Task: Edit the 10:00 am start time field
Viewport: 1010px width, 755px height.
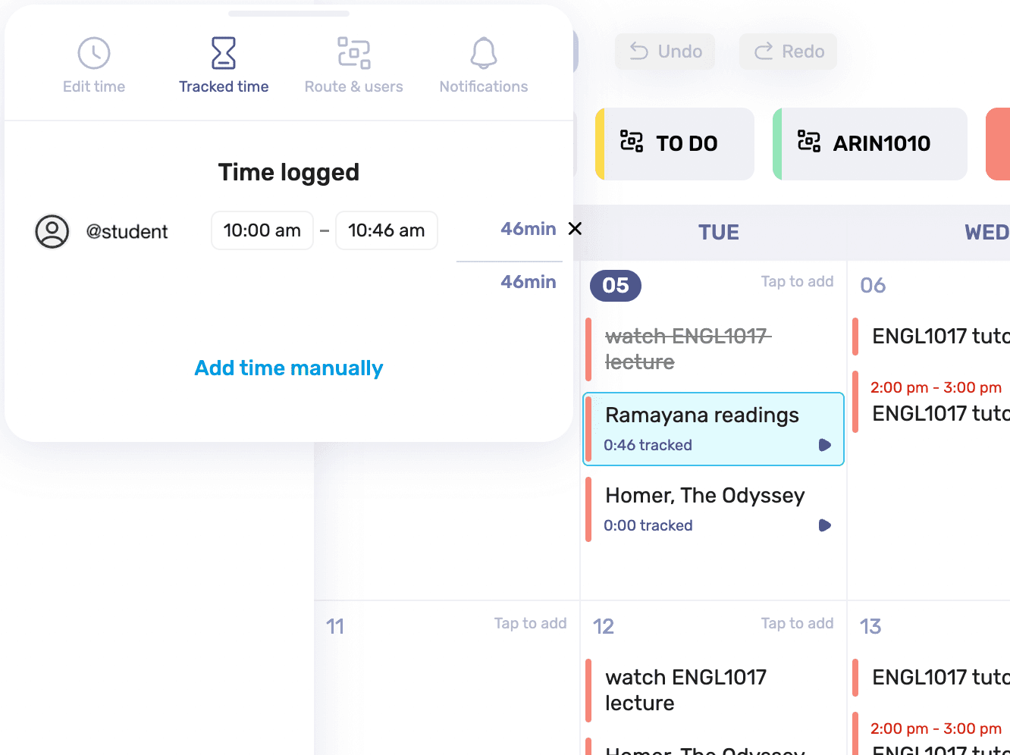Action: pyautogui.click(x=262, y=230)
